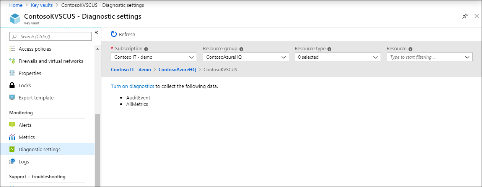Viewport: 482px width, 187px height.
Task: Show info tooltip for Resource type
Action: 329,49
